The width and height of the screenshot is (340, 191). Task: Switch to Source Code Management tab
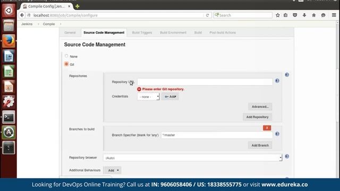[104, 32]
